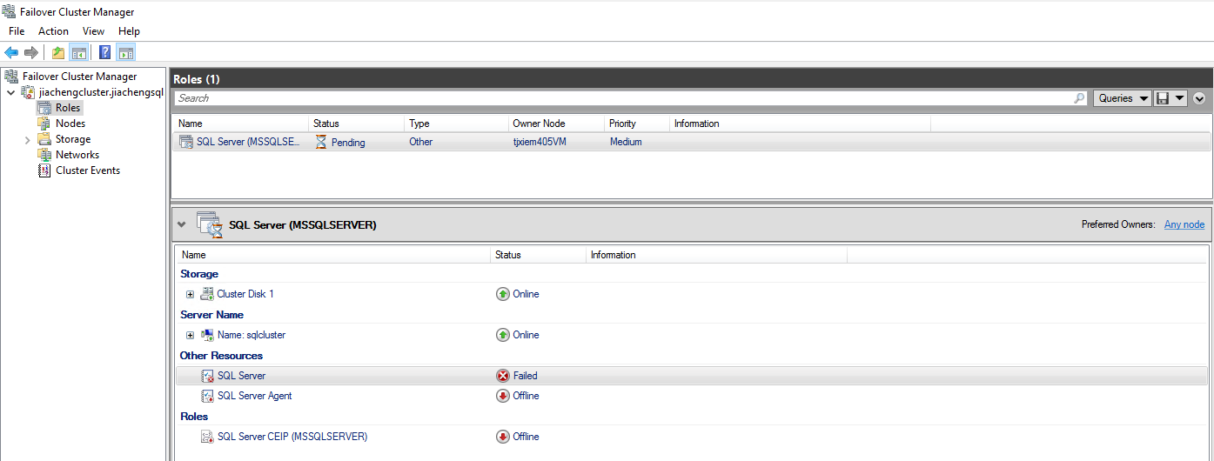The height and width of the screenshot is (461, 1214).
Task: Click the jiachengcluster cluster icon in tree
Action: (29, 92)
